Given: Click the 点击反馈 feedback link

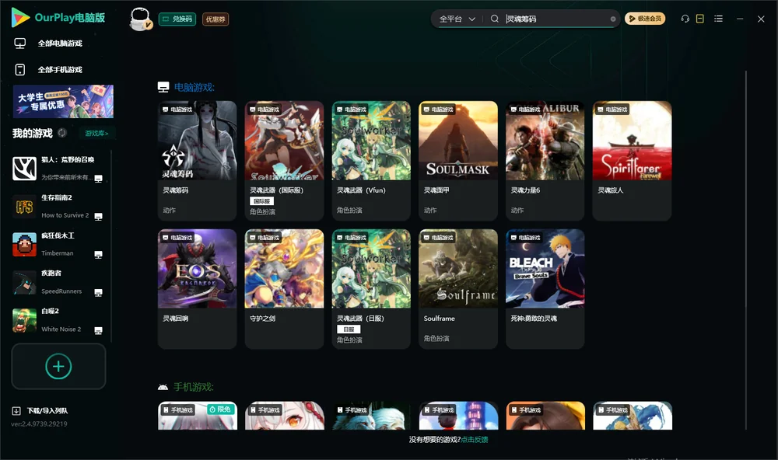Looking at the screenshot, I should pyautogui.click(x=475, y=439).
